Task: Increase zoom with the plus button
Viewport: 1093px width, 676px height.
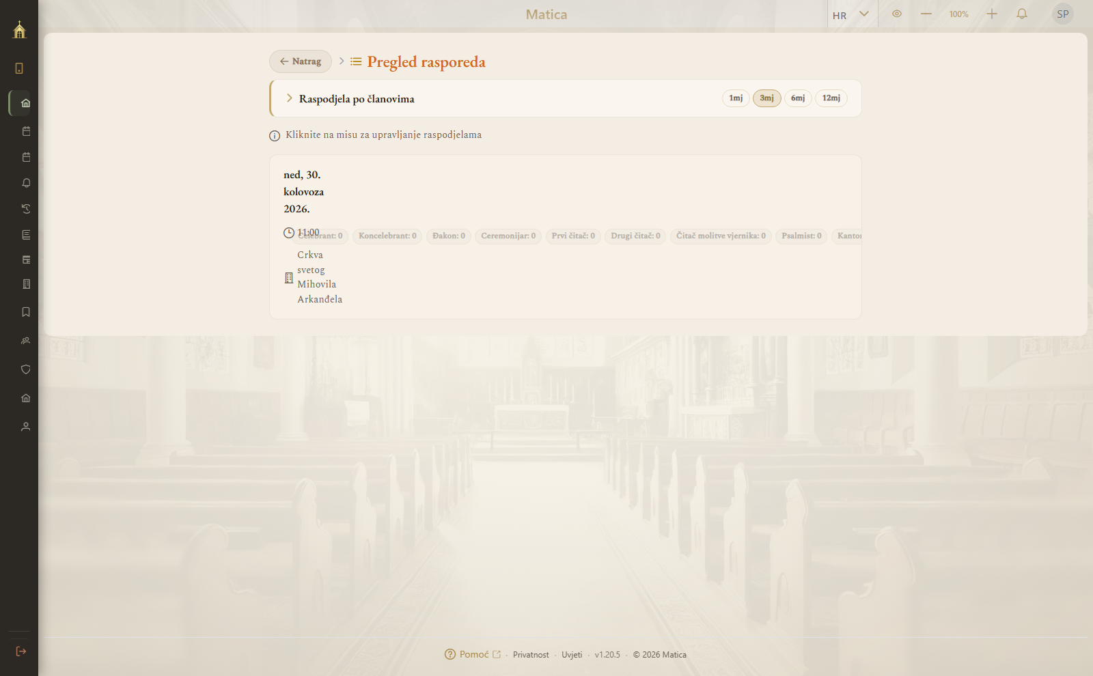Action: tap(992, 14)
